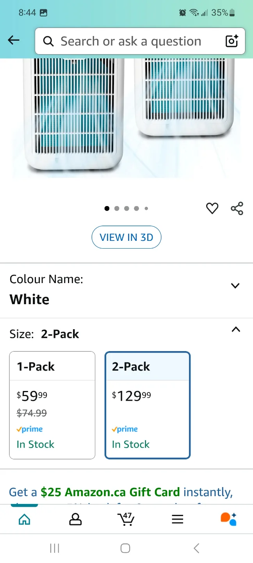Collapse the Size section chevron
This screenshot has width=253, height=563.
(235, 330)
